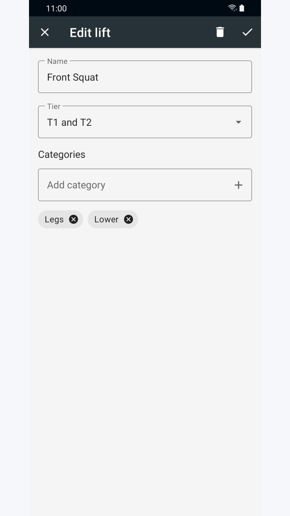Screen dimensions: 290x516
Task: Tap the battery status icon
Action: [x=242, y=8]
